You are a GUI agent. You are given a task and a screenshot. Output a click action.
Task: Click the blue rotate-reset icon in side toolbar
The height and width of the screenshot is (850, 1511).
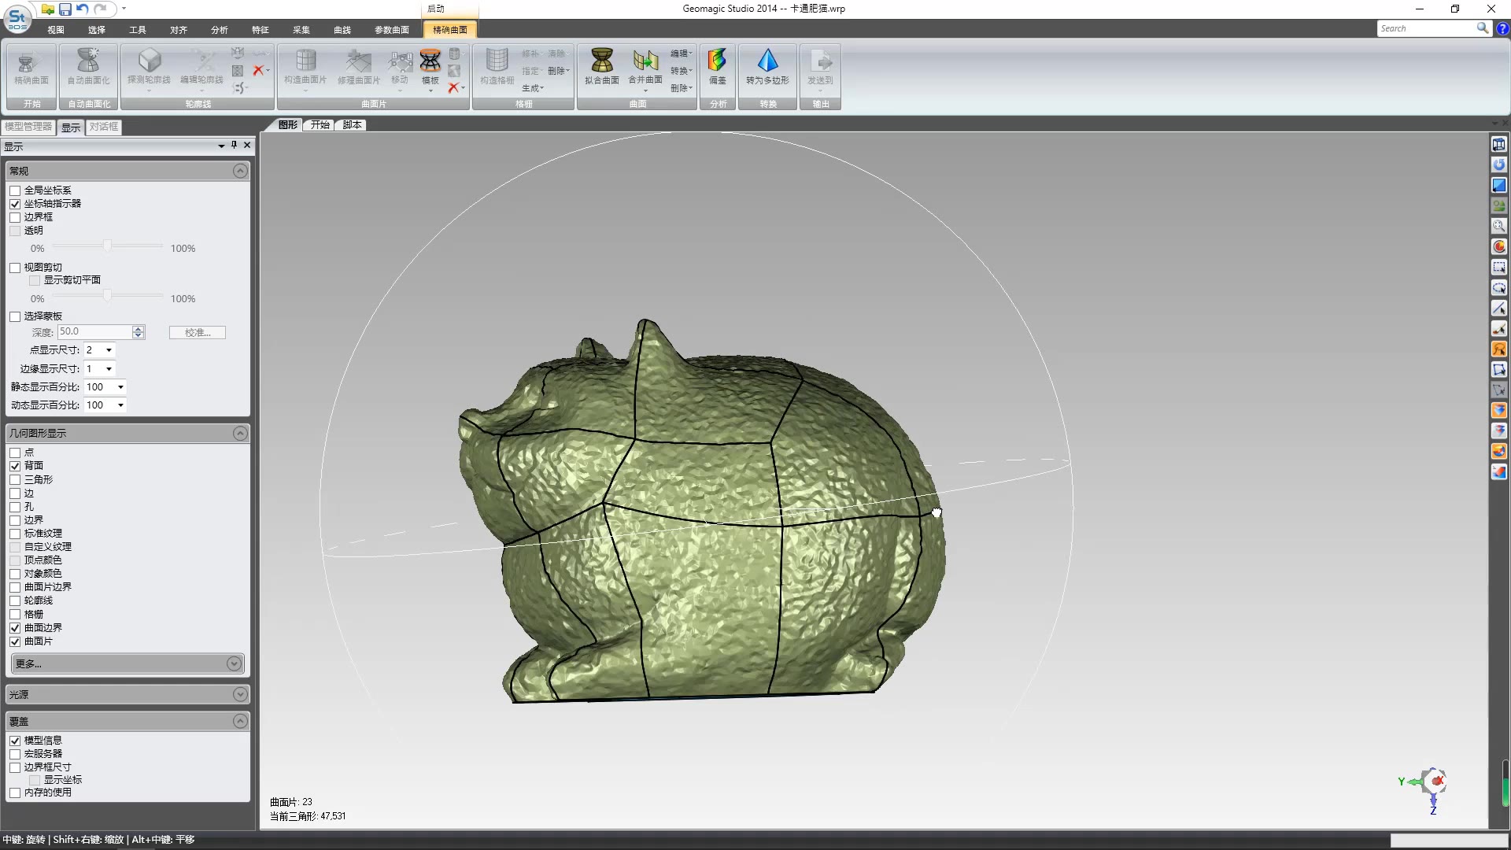click(x=1499, y=164)
